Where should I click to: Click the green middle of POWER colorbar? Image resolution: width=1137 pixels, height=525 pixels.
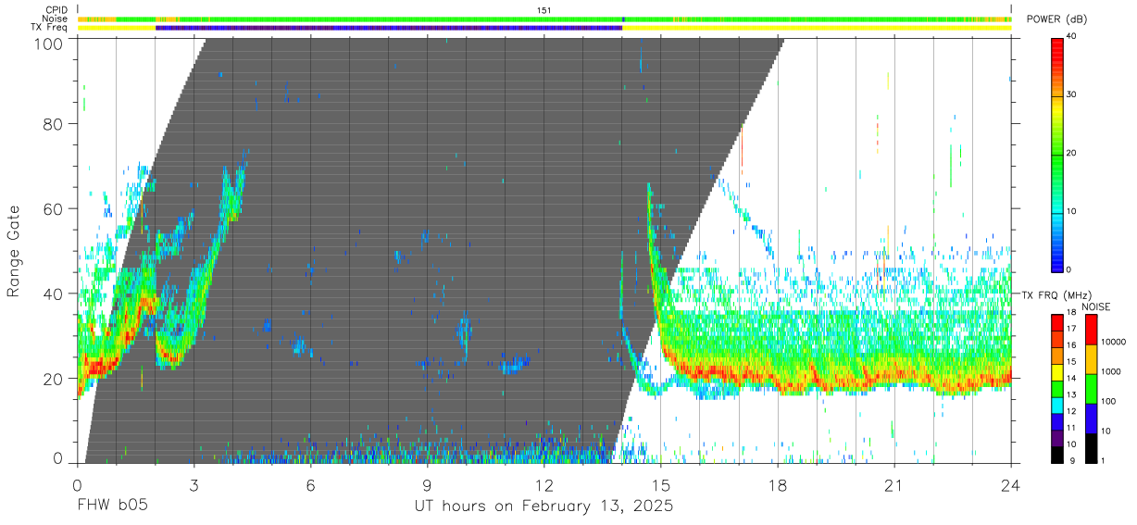pos(1057,153)
